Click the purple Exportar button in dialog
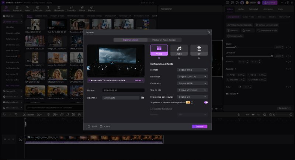The width and height of the screenshot is (295, 160). pos(199,126)
